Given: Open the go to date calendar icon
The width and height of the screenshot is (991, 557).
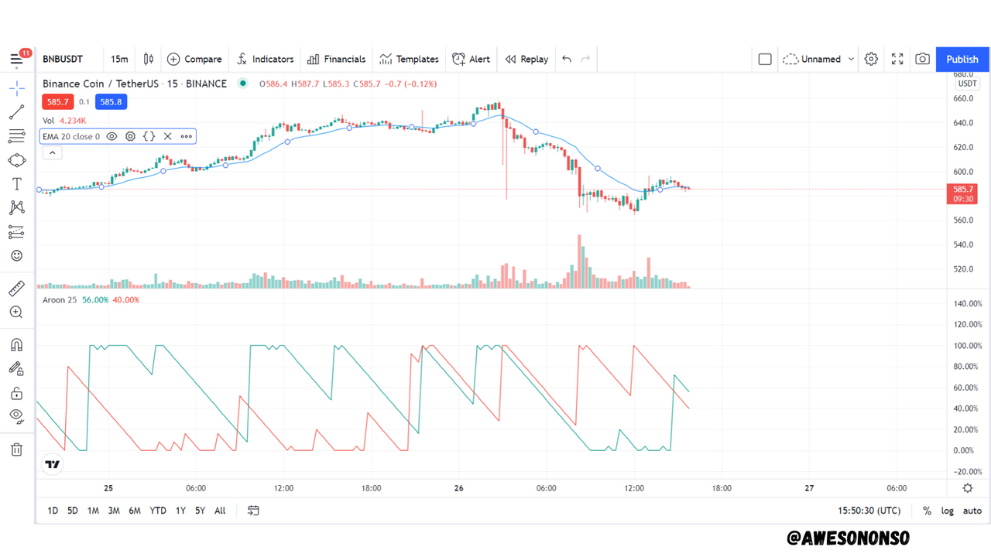Looking at the screenshot, I should click(253, 511).
